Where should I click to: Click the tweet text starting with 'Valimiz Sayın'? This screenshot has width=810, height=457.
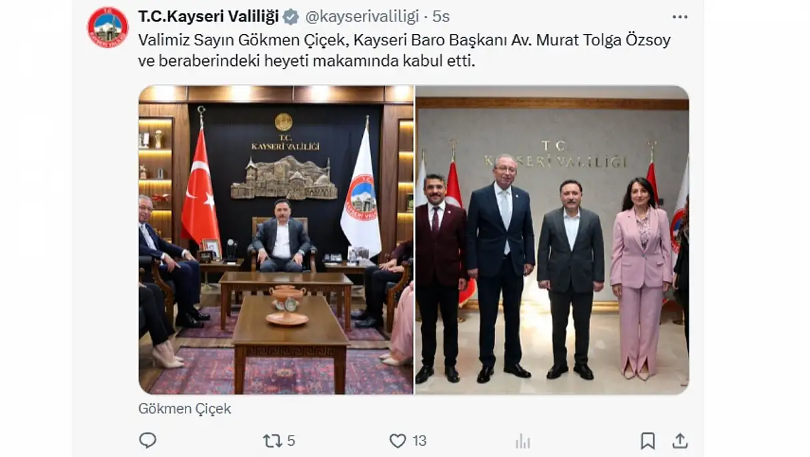(404, 40)
